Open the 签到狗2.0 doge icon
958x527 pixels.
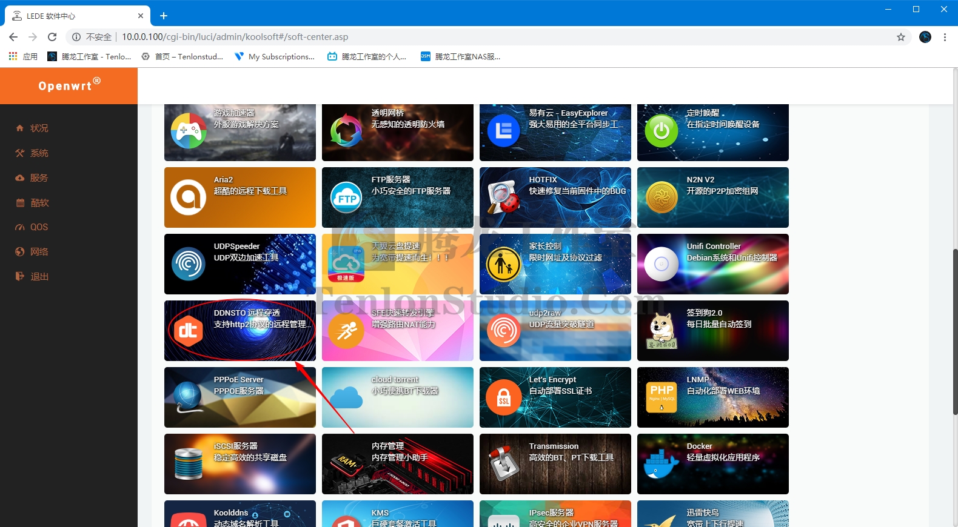662,331
